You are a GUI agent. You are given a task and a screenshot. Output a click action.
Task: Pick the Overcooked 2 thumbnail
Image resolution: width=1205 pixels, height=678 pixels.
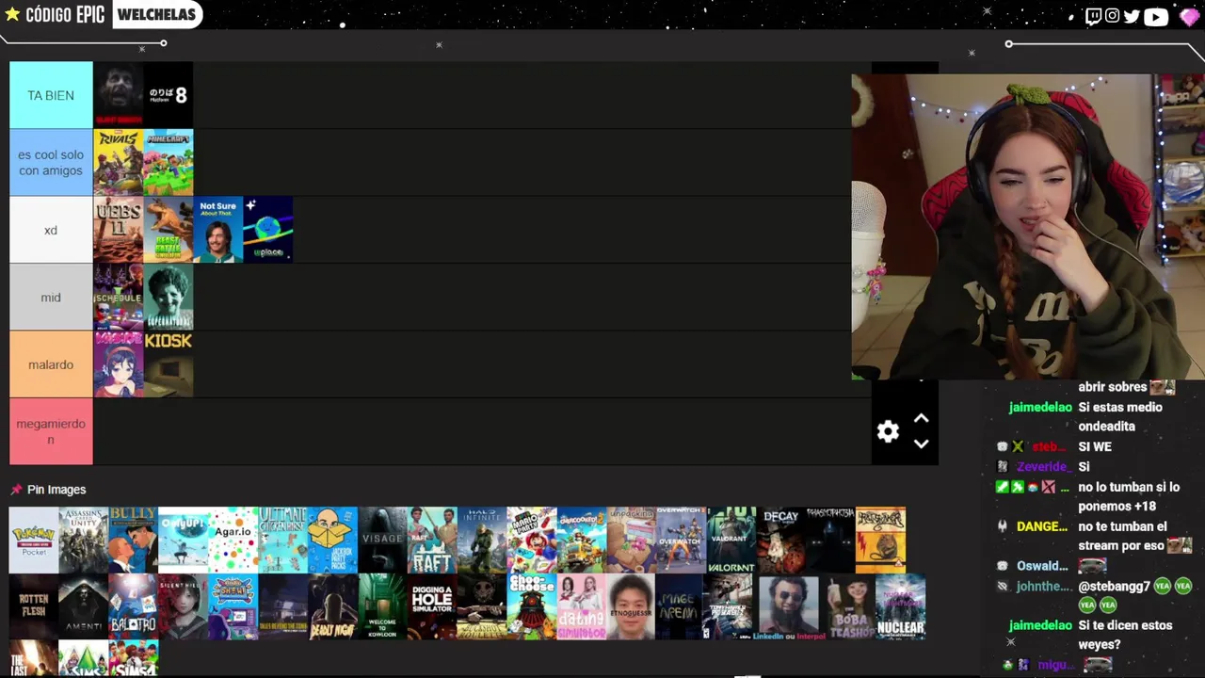582,541
